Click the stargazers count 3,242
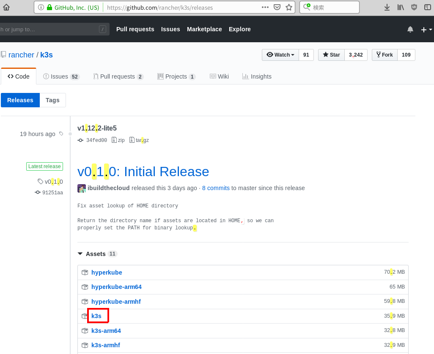Viewport: 434px width, 354px height. 356,55
